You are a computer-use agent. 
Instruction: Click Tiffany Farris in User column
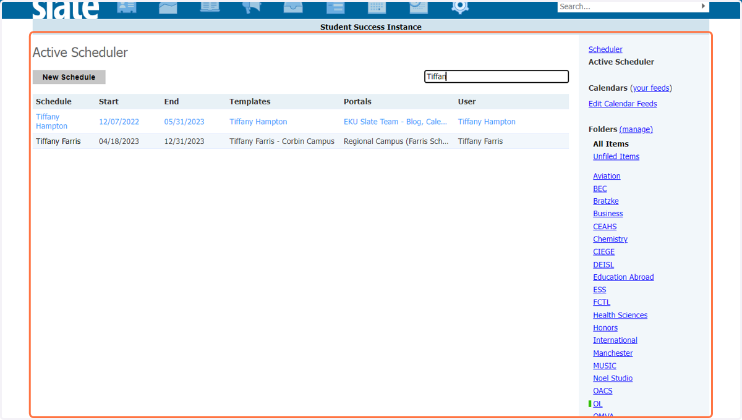pyautogui.click(x=480, y=141)
